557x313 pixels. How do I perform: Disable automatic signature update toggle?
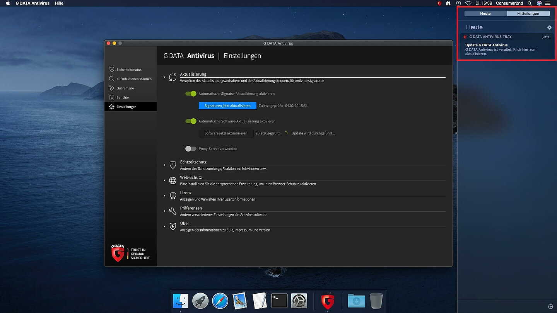pyautogui.click(x=191, y=94)
